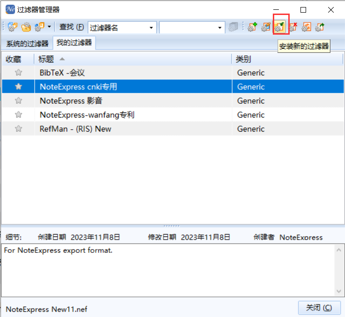The width and height of the screenshot is (345, 317).
Task: Select the RefMan - (RIS) New row
Action: coord(173,129)
